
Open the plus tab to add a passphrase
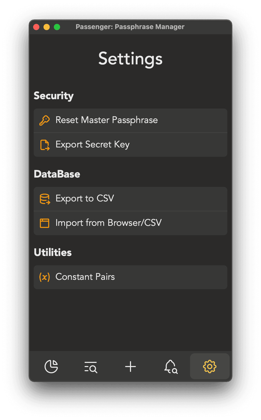[x=130, y=367]
